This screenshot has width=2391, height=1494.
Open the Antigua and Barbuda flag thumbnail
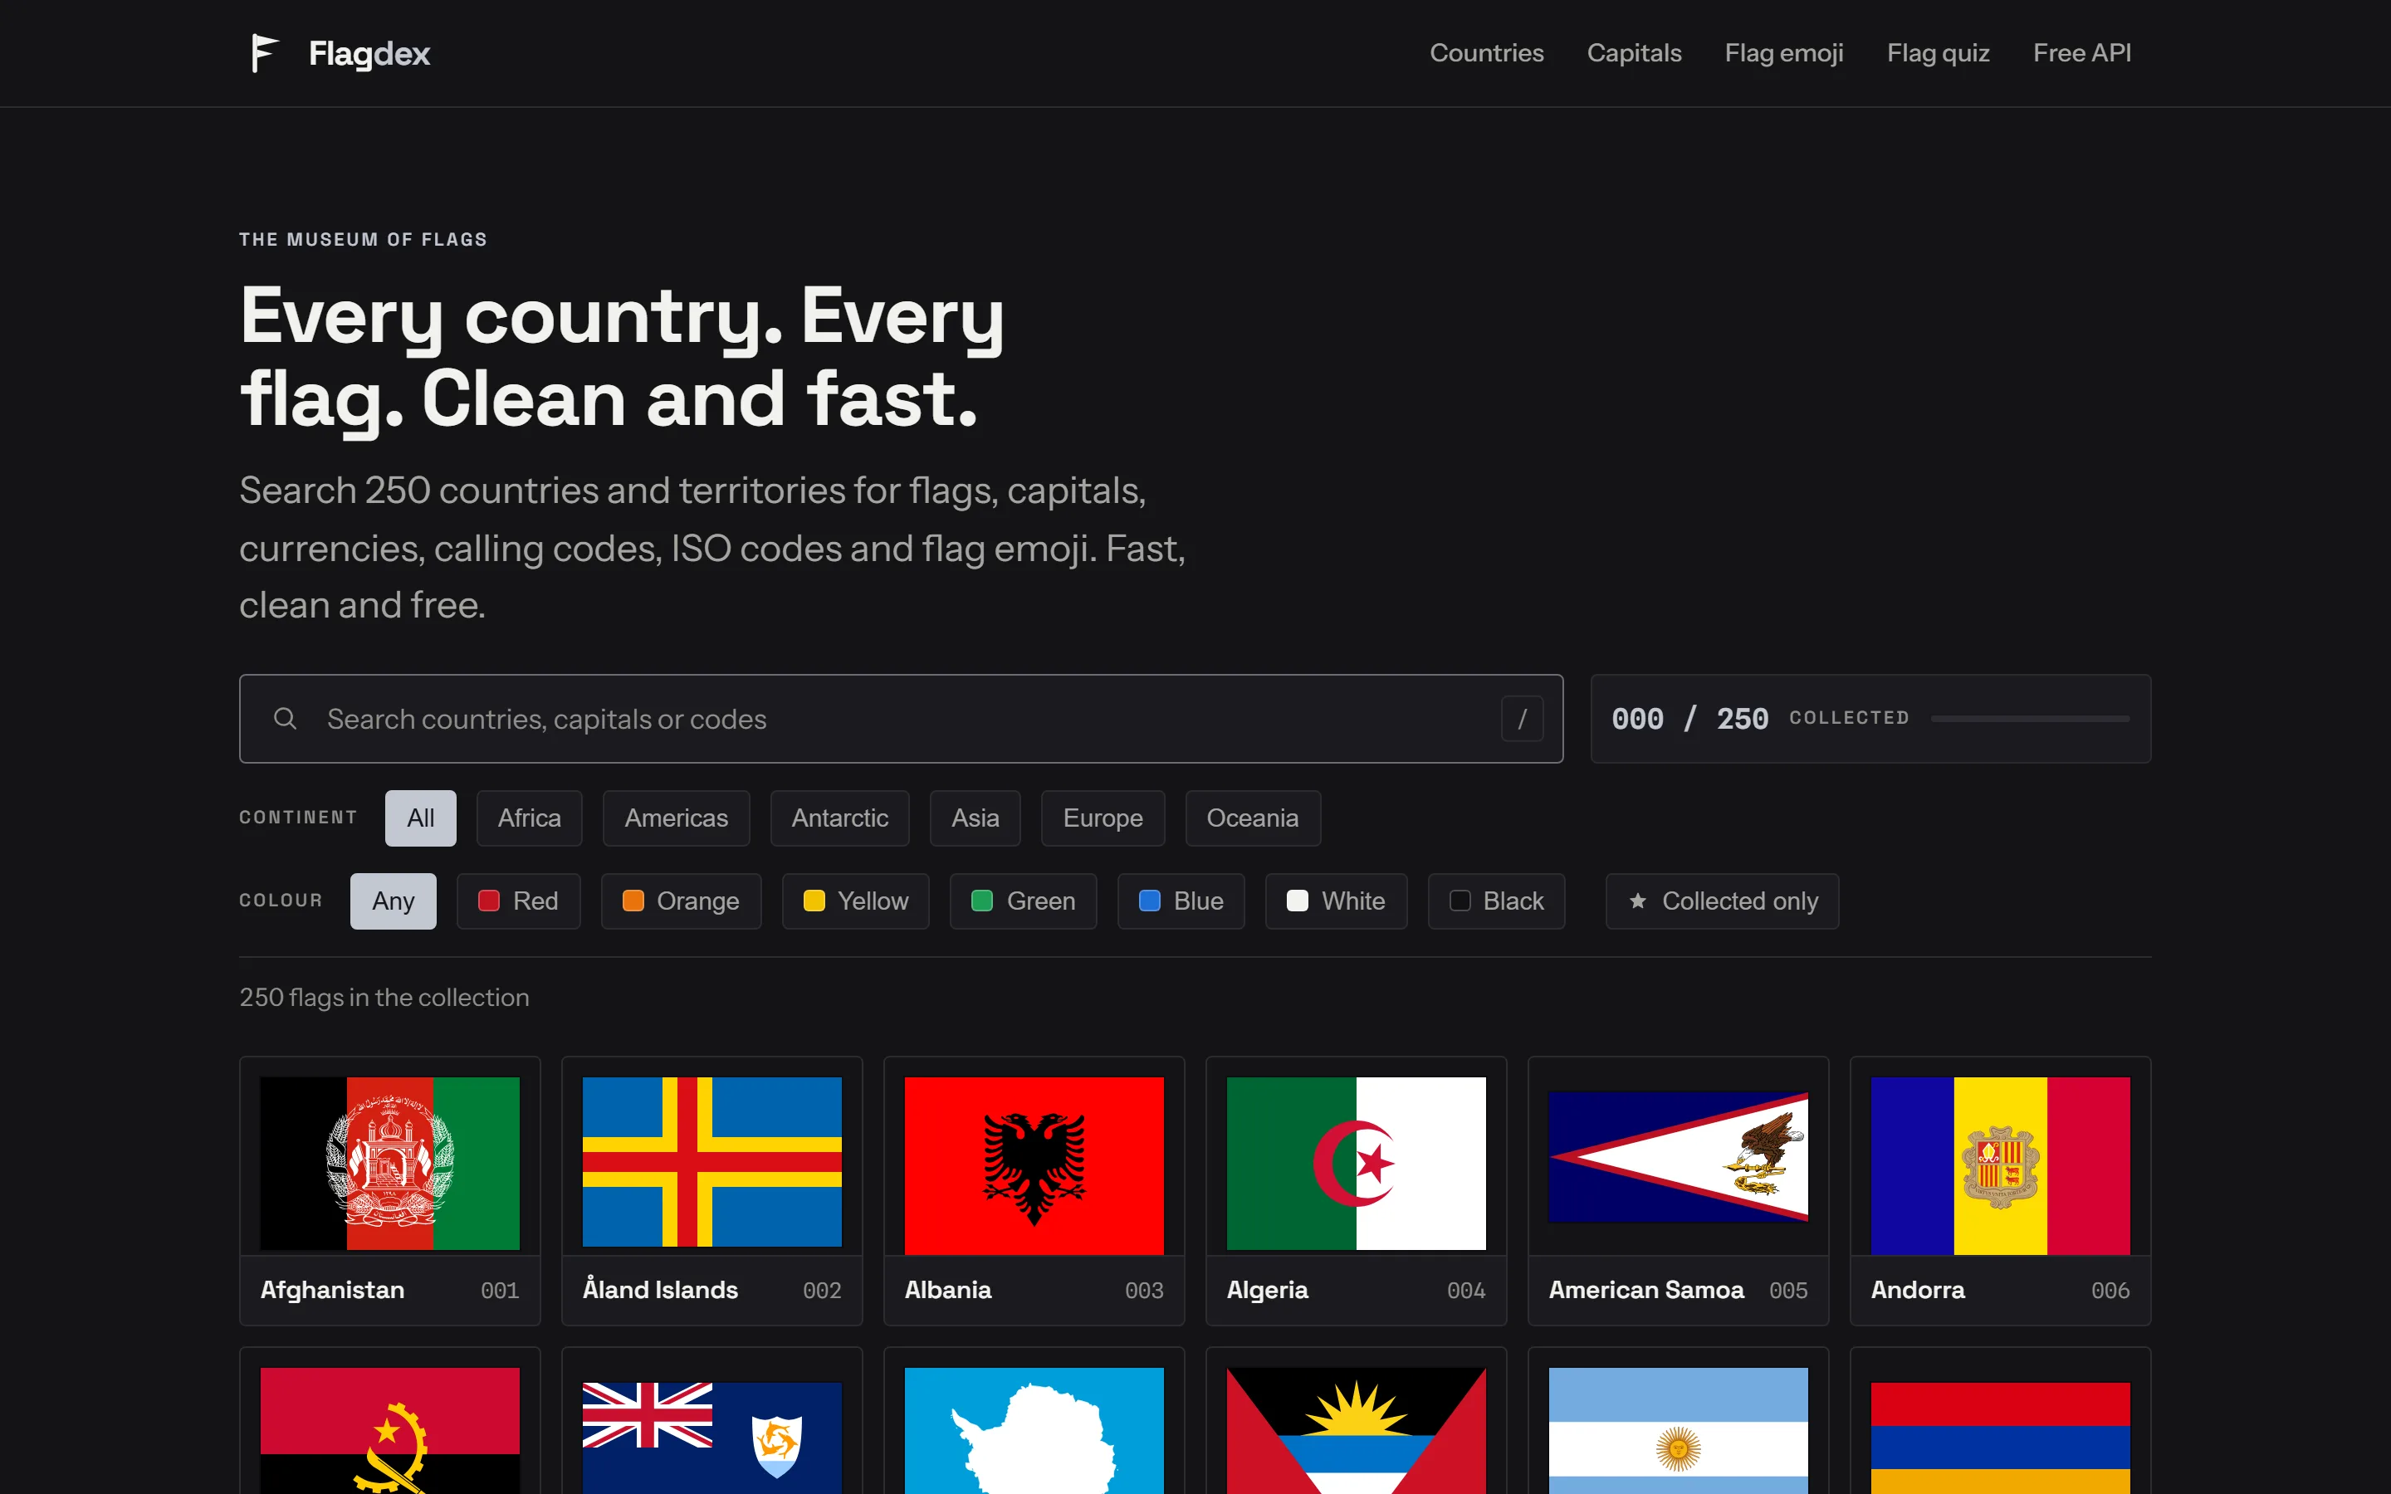(x=1356, y=1430)
